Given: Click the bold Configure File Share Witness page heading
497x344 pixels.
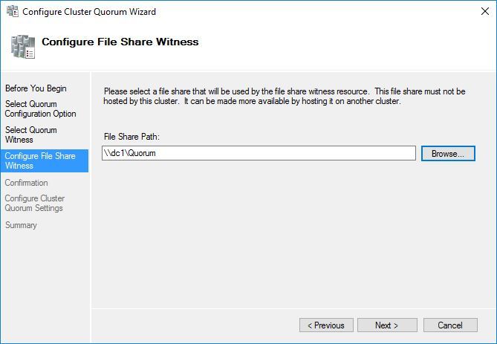Looking at the screenshot, I should click(120, 42).
